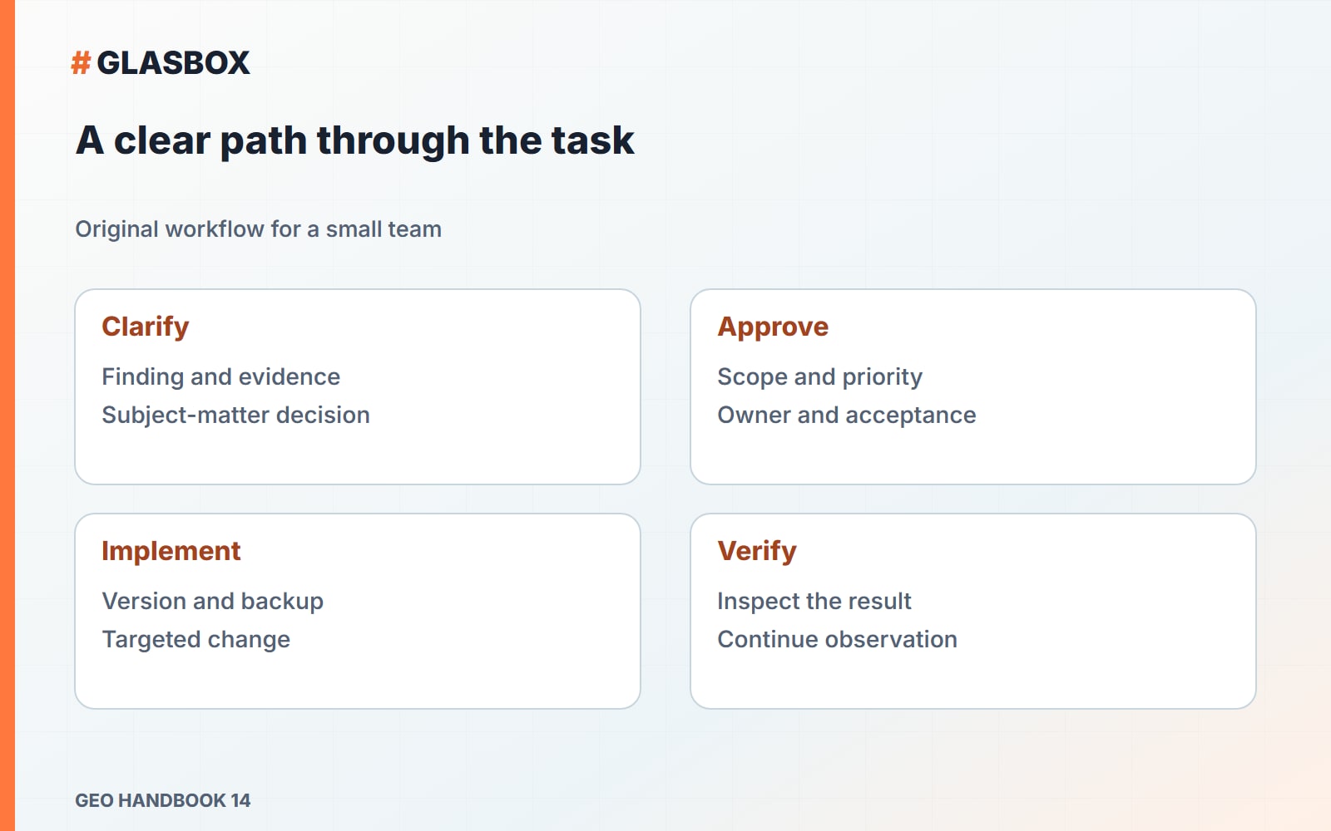Click 'Inspect the result' line

[814, 601]
